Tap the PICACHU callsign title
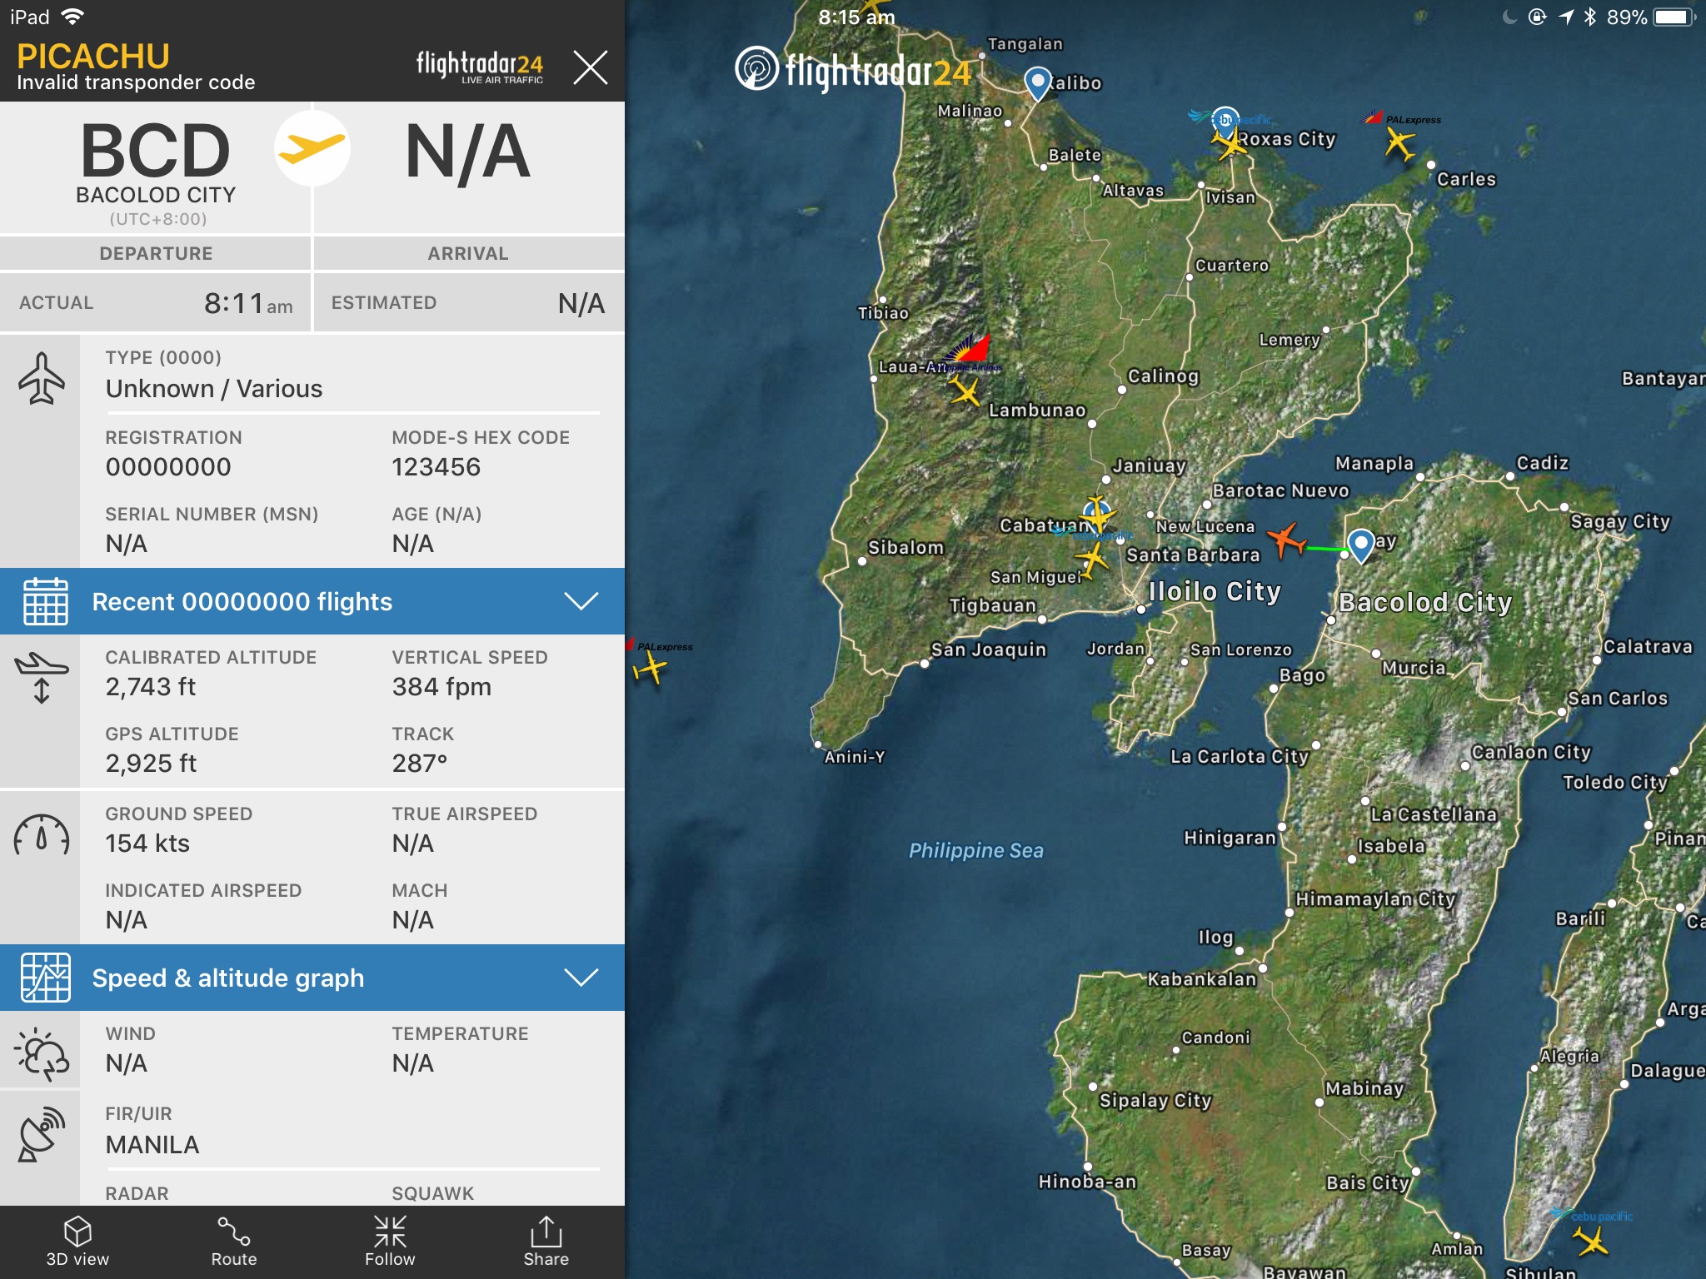Image resolution: width=1706 pixels, height=1279 pixels. (x=93, y=57)
